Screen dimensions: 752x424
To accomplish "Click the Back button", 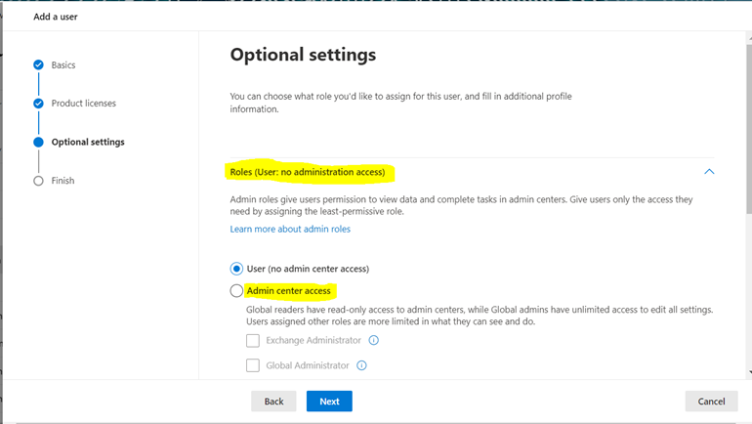I will [273, 401].
